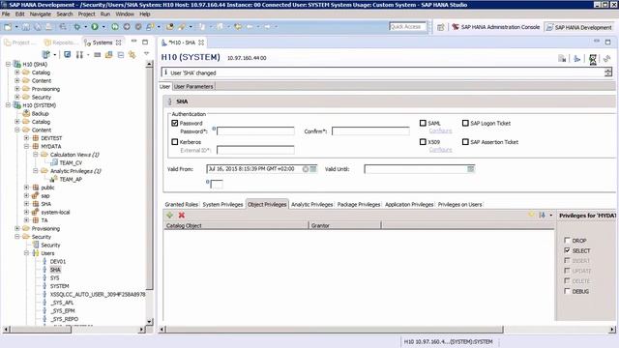Enable the SAP Logon Ticket checkbox

(465, 123)
